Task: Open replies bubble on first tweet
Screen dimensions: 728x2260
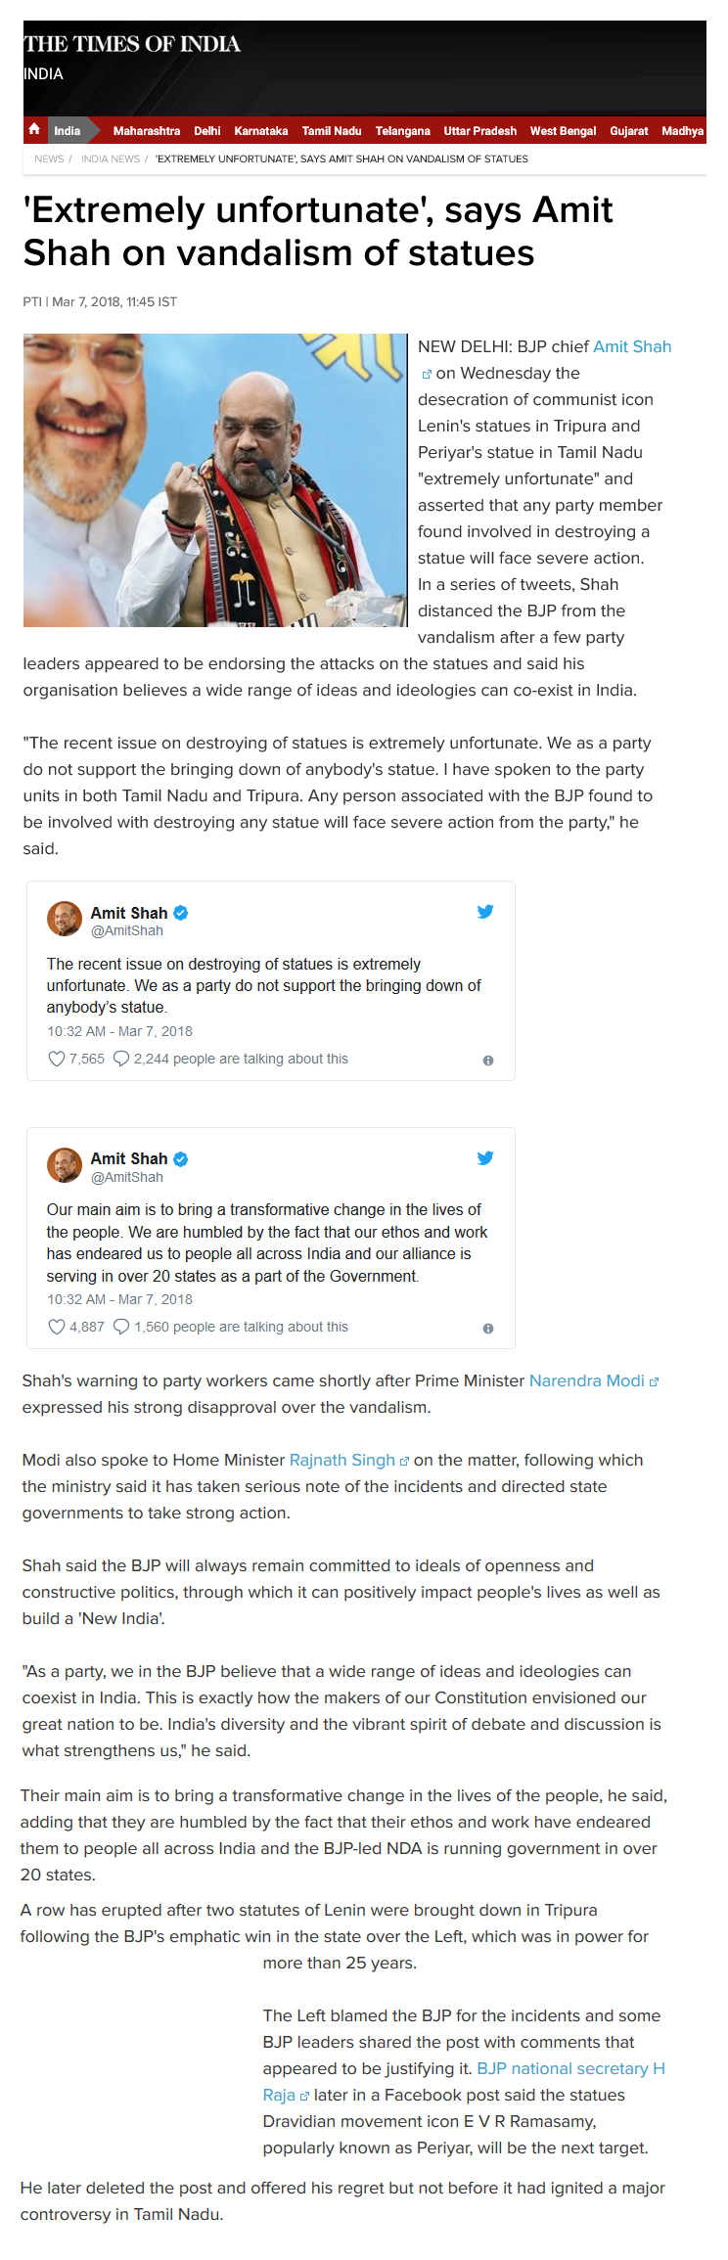Action: tap(121, 1059)
